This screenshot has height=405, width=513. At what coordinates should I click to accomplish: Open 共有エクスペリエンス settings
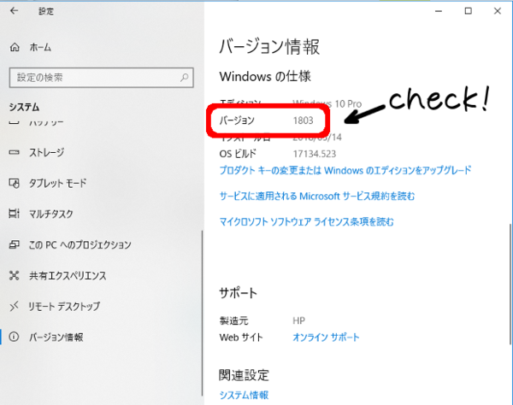68,276
